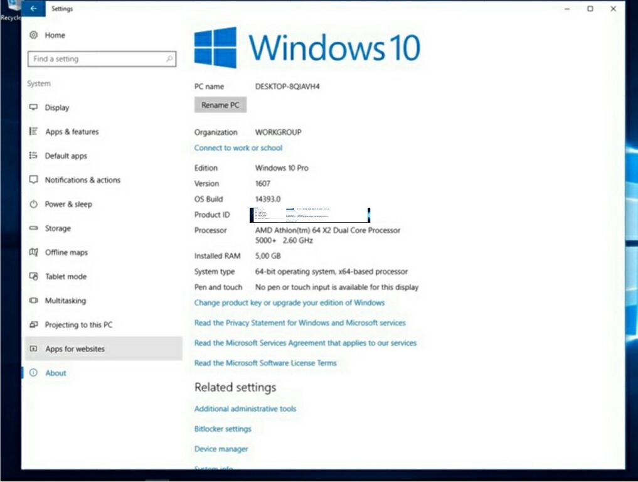Click the Default apps icon
The width and height of the screenshot is (638, 482).
(33, 156)
